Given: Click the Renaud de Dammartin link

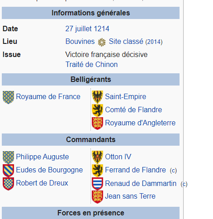Looking at the screenshot, I should (x=141, y=183).
